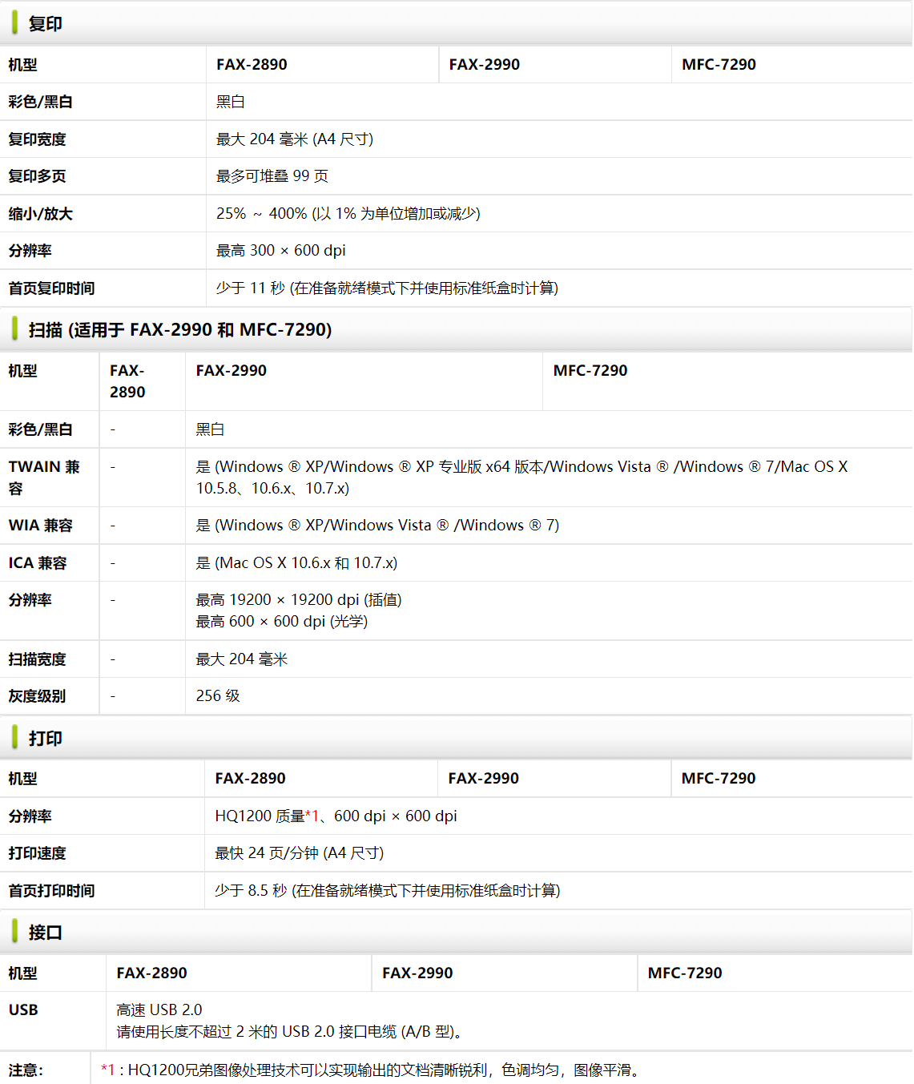914x1084 pixels.
Task: Click the HQ1200 质量 resolution value
Action: pyautogui.click(x=336, y=816)
